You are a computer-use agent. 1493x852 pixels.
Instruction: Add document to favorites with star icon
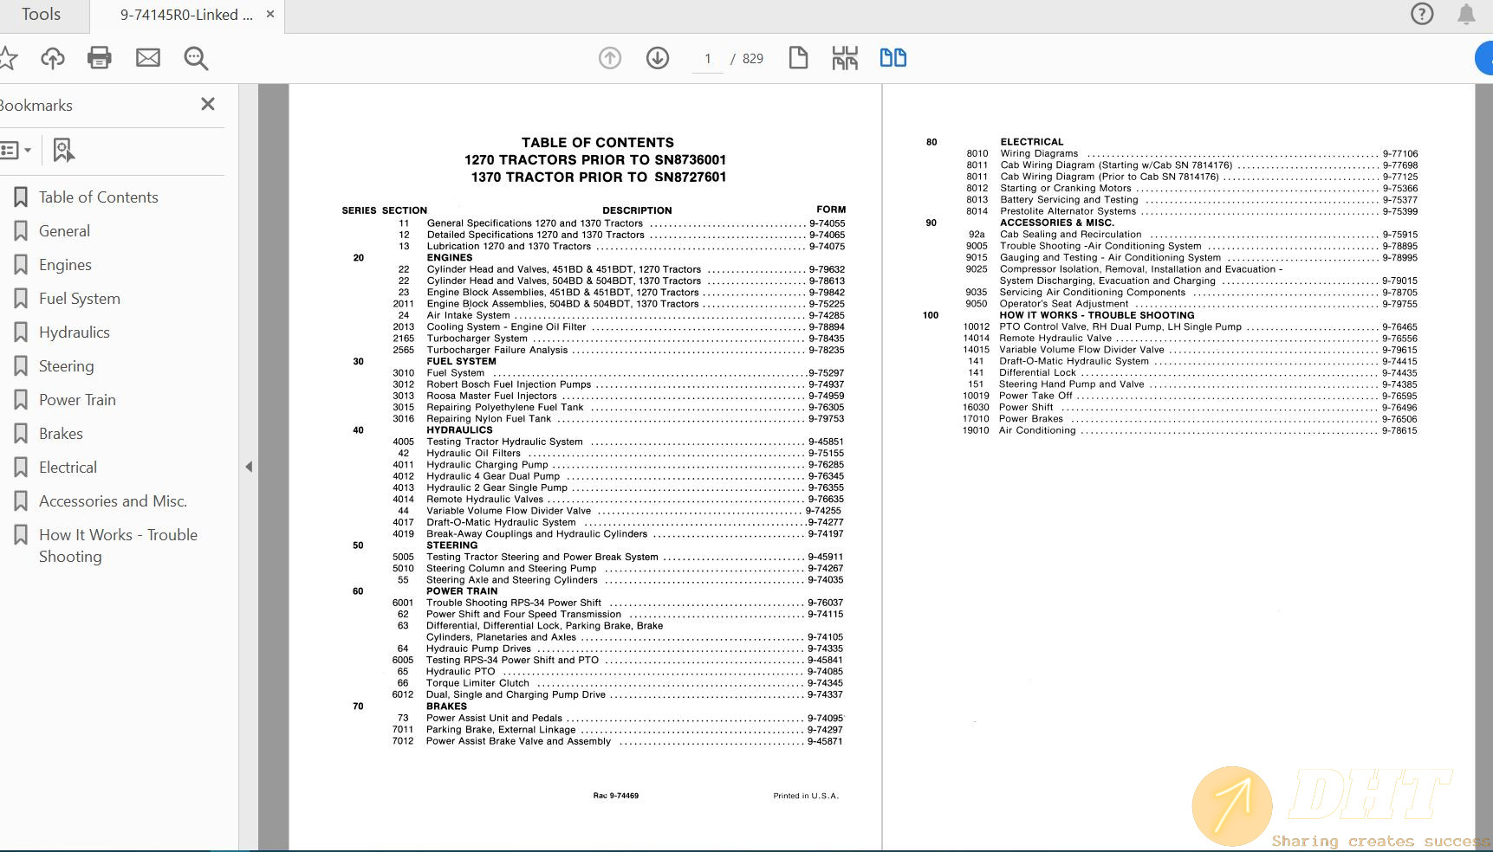(8, 57)
